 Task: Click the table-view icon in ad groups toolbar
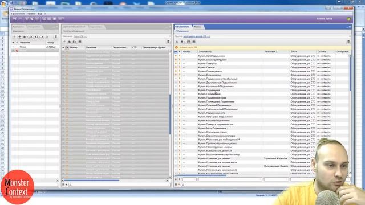[80, 42]
